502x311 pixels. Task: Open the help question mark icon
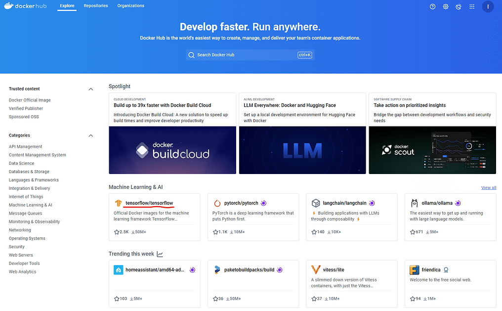(x=432, y=6)
